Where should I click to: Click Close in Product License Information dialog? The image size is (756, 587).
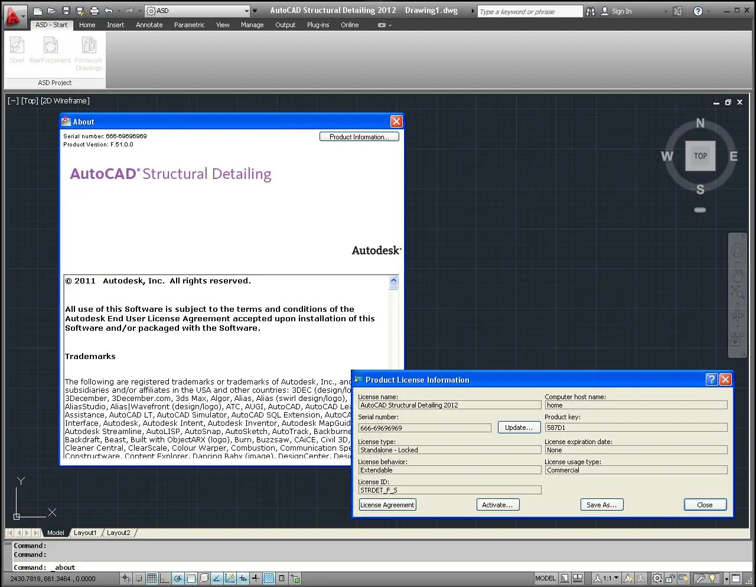pyautogui.click(x=705, y=505)
